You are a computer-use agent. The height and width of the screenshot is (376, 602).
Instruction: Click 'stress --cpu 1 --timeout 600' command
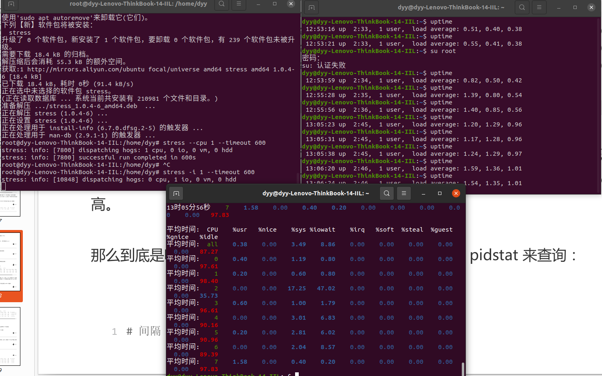coord(214,143)
